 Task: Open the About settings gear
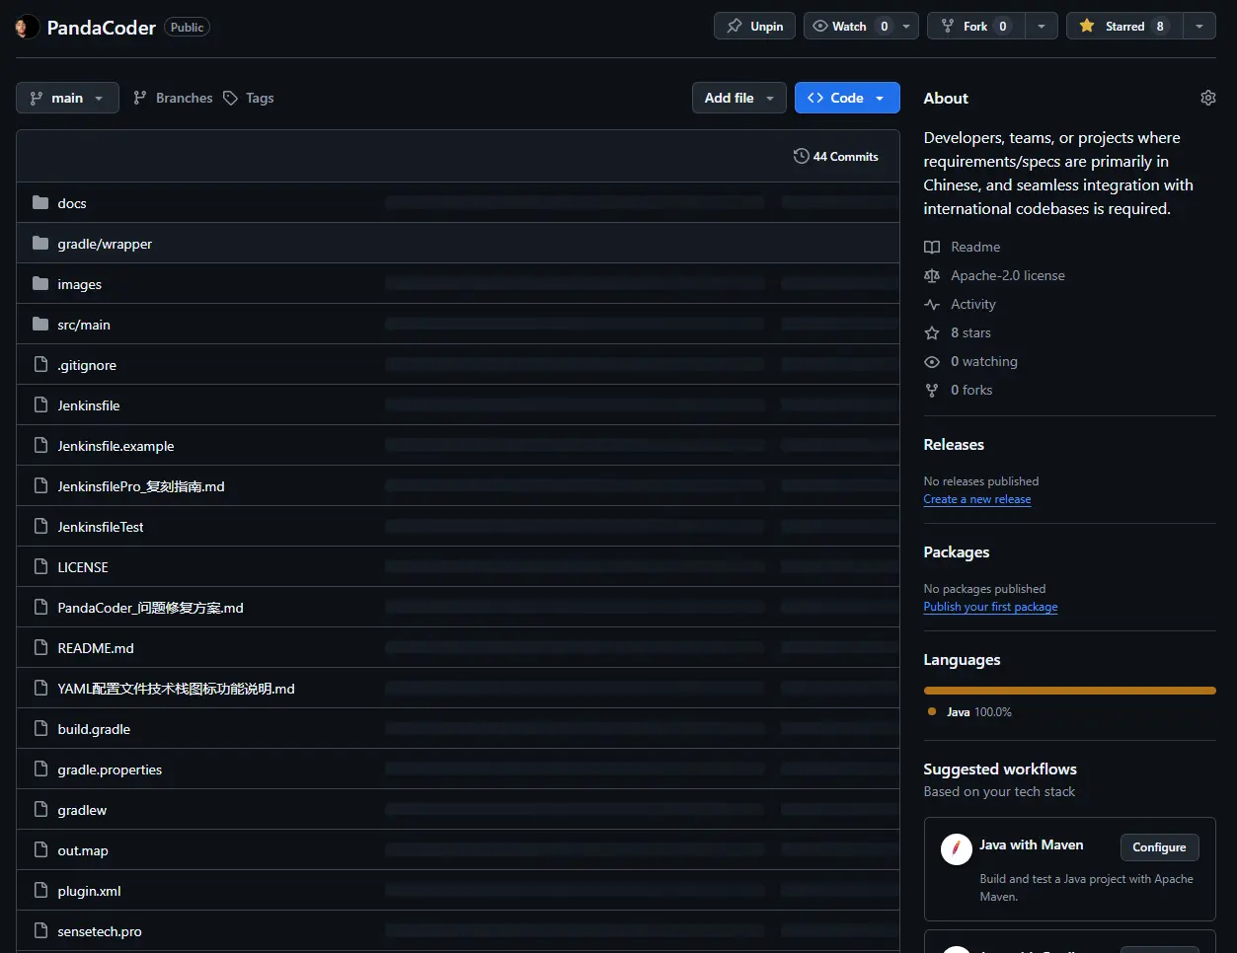point(1207,98)
